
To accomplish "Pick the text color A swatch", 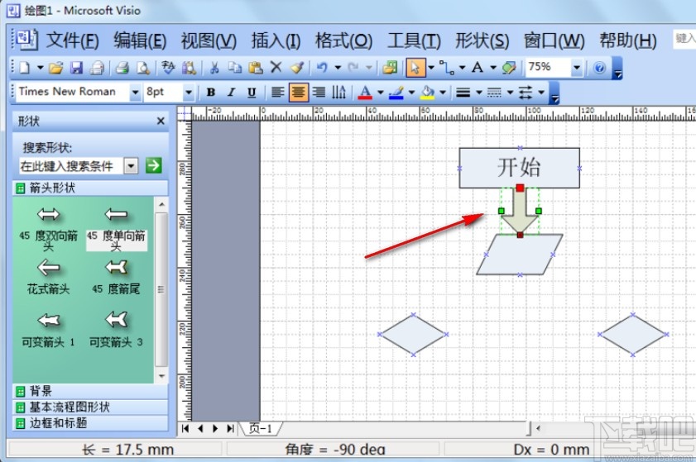I will pyautogui.click(x=365, y=93).
